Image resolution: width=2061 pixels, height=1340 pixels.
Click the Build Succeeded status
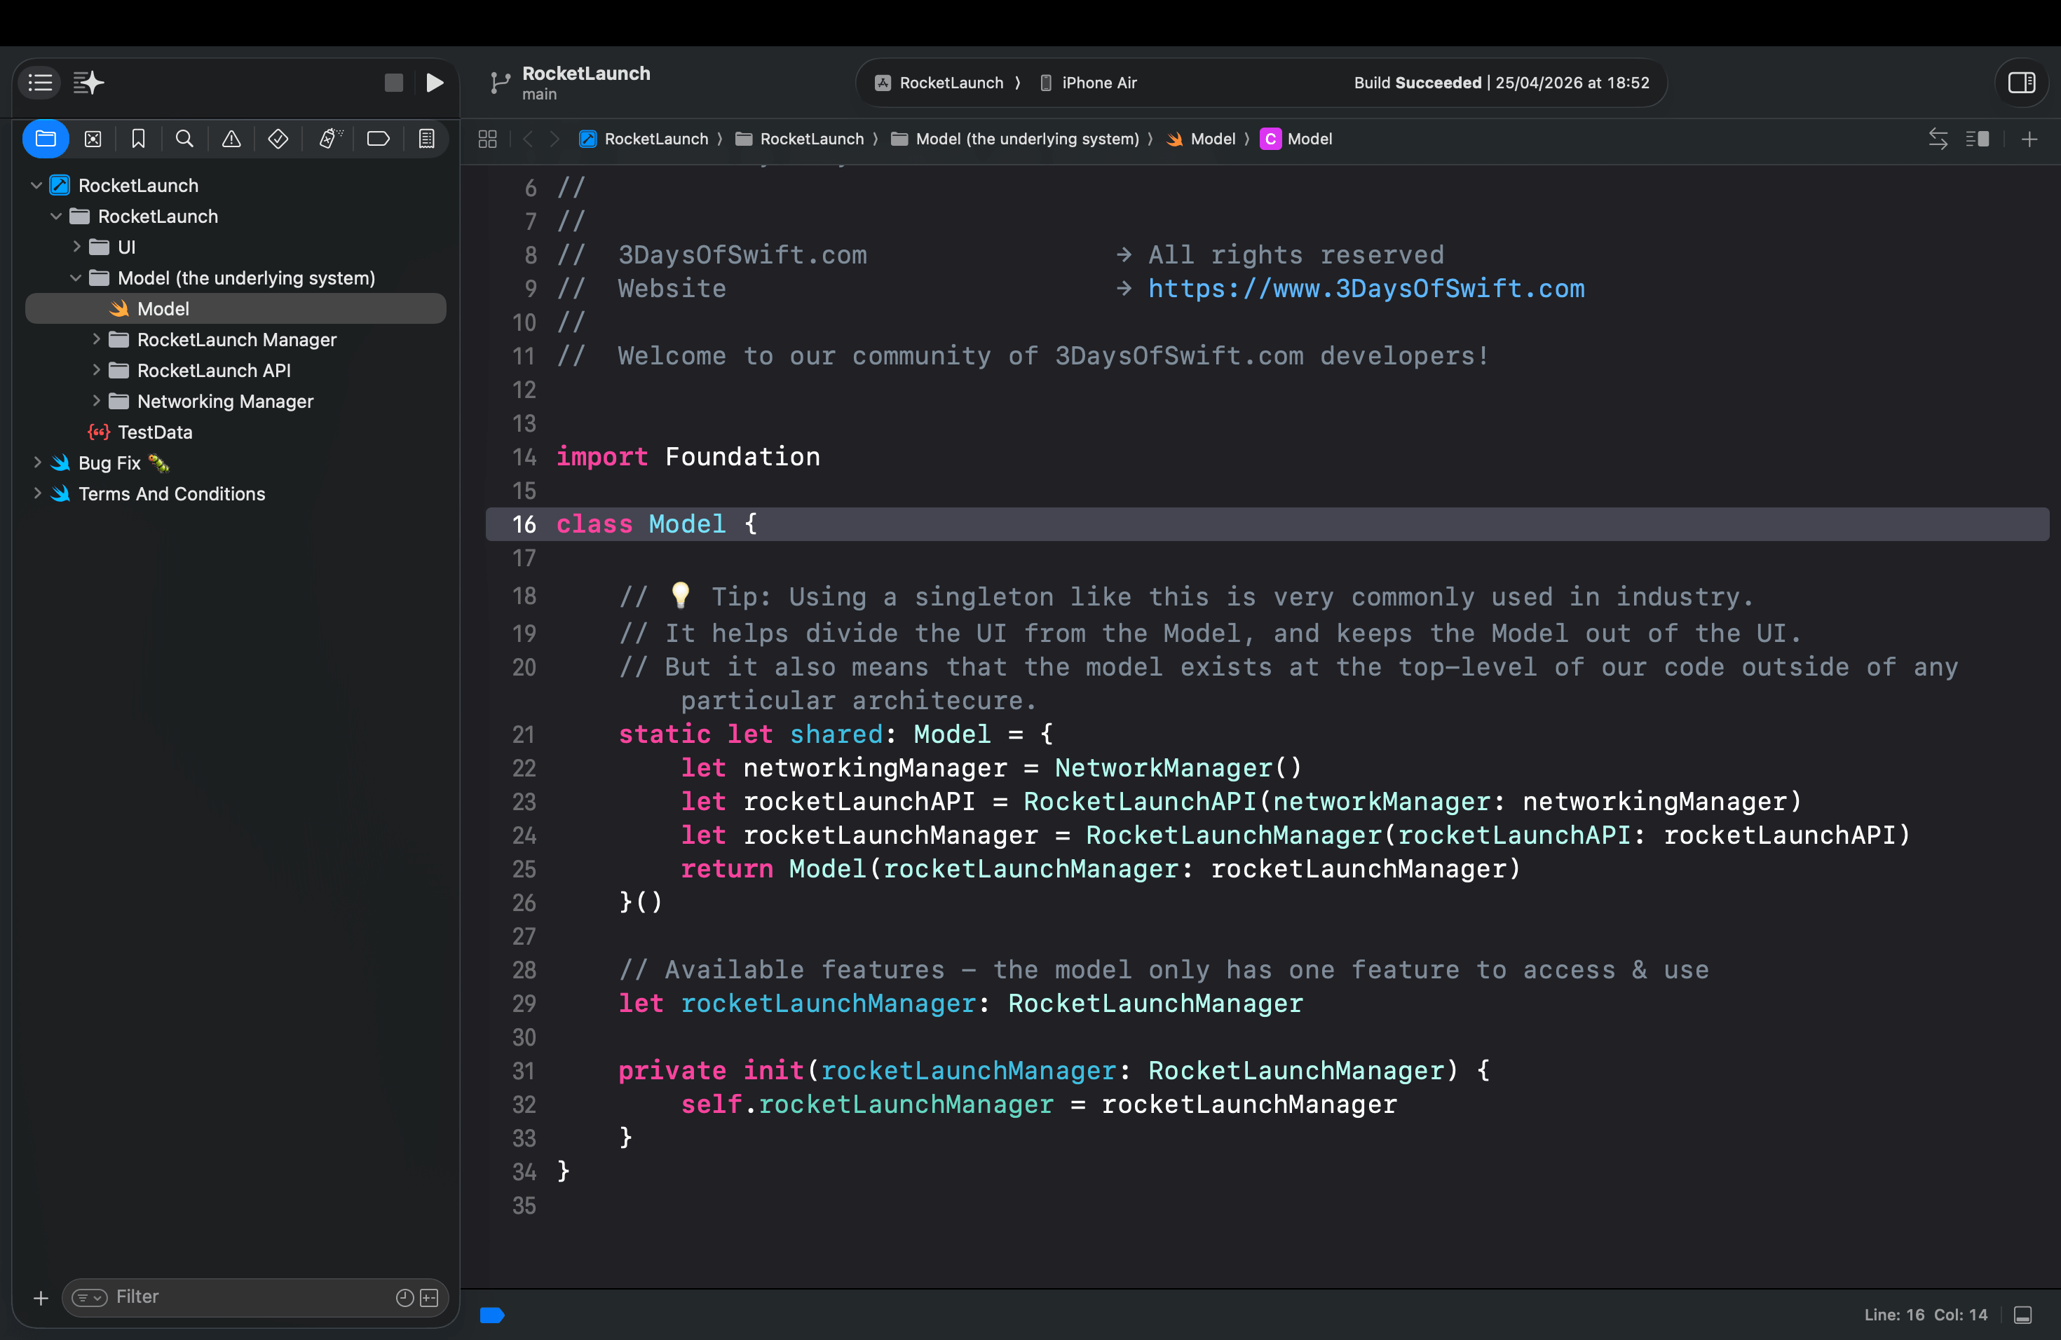point(1501,83)
